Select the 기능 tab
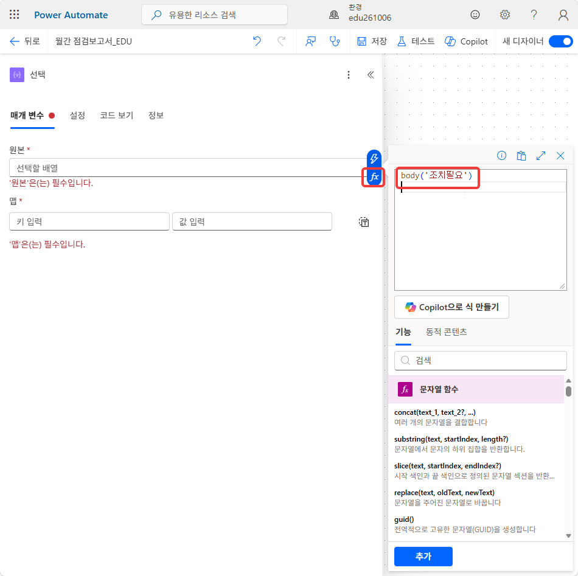The height and width of the screenshot is (576, 578). coord(403,332)
